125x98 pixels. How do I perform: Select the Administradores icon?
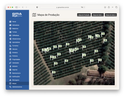(x=10, y=87)
